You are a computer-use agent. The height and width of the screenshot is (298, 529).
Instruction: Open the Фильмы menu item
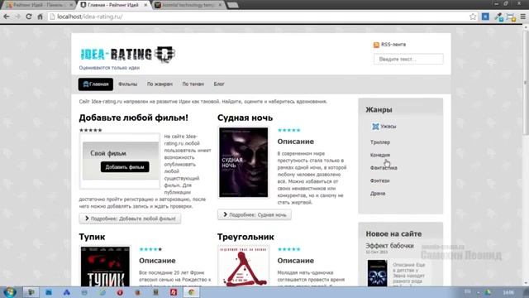(127, 84)
